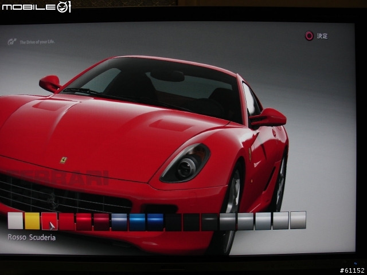Pick the charcoal swatch before medium grey

point(209,222)
